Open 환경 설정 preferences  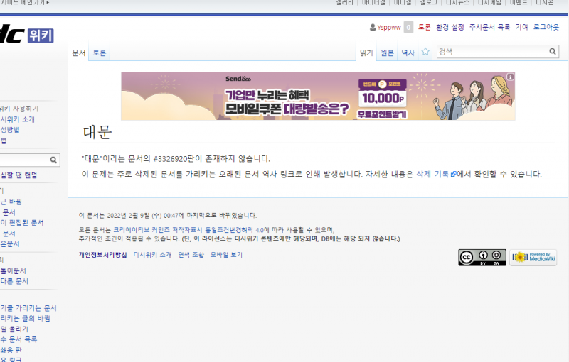point(450,27)
